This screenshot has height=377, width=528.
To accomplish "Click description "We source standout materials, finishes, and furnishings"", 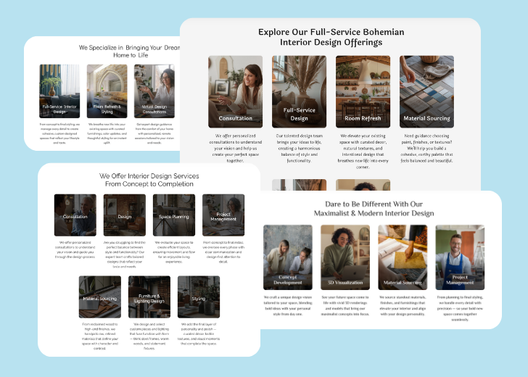I will tap(403, 305).
